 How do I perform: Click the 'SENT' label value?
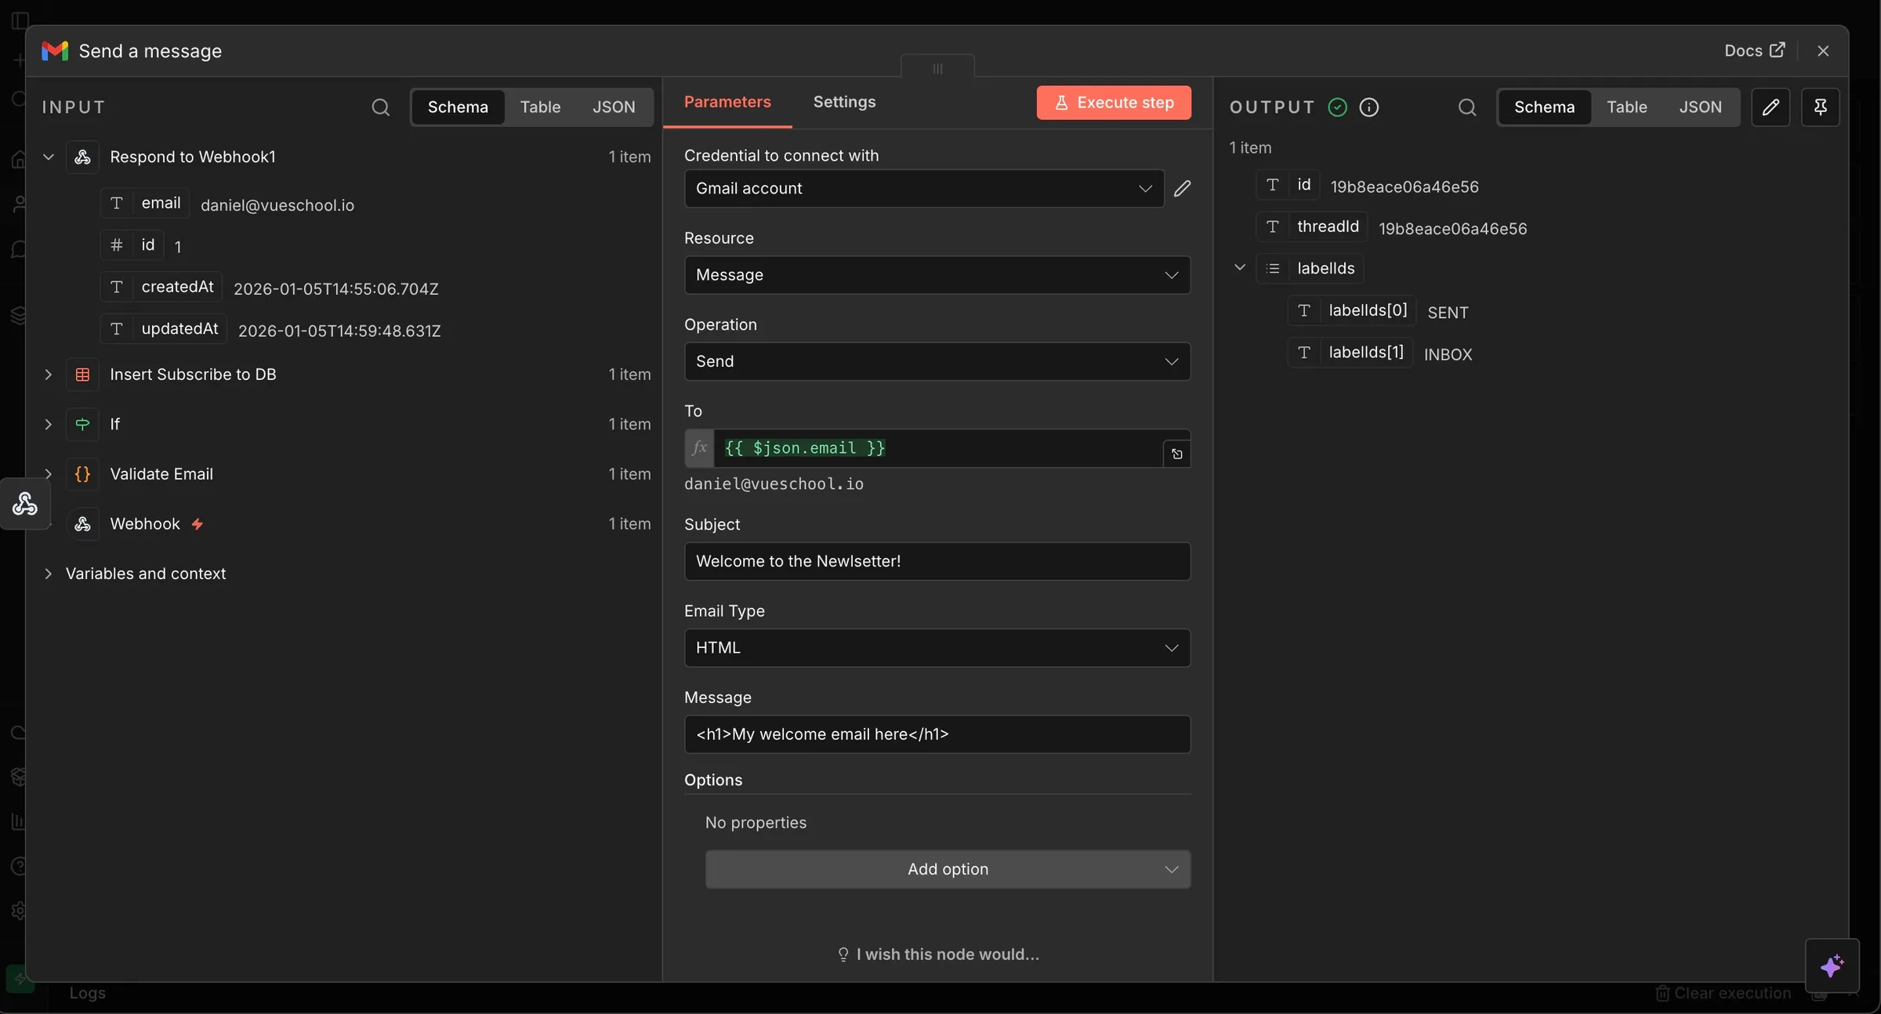point(1448,313)
